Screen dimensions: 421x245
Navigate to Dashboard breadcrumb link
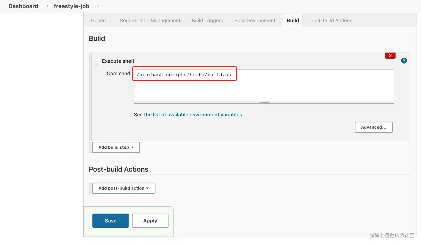click(x=23, y=6)
